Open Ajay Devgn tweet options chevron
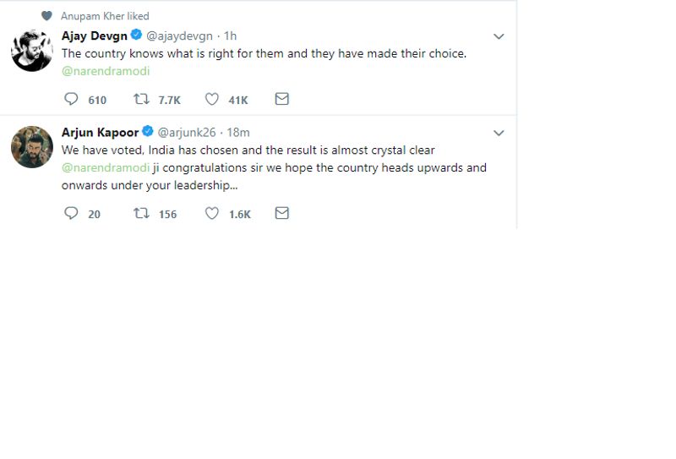Screen dimensions: 676x459 [499, 36]
